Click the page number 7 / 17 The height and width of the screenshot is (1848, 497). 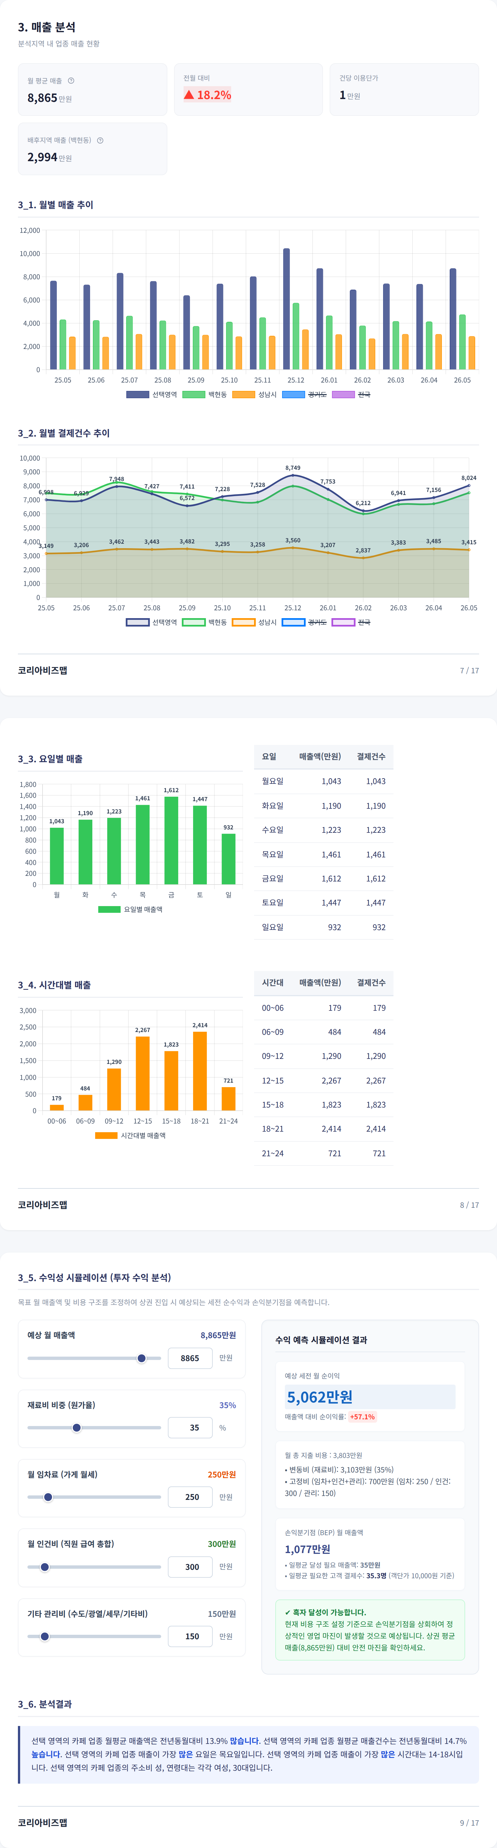click(469, 671)
